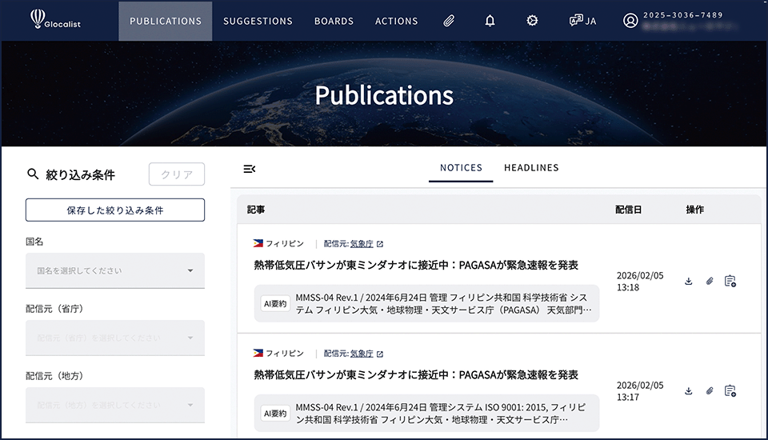Open the notifications bell
Image resolution: width=768 pixels, height=440 pixels.
pyautogui.click(x=490, y=21)
